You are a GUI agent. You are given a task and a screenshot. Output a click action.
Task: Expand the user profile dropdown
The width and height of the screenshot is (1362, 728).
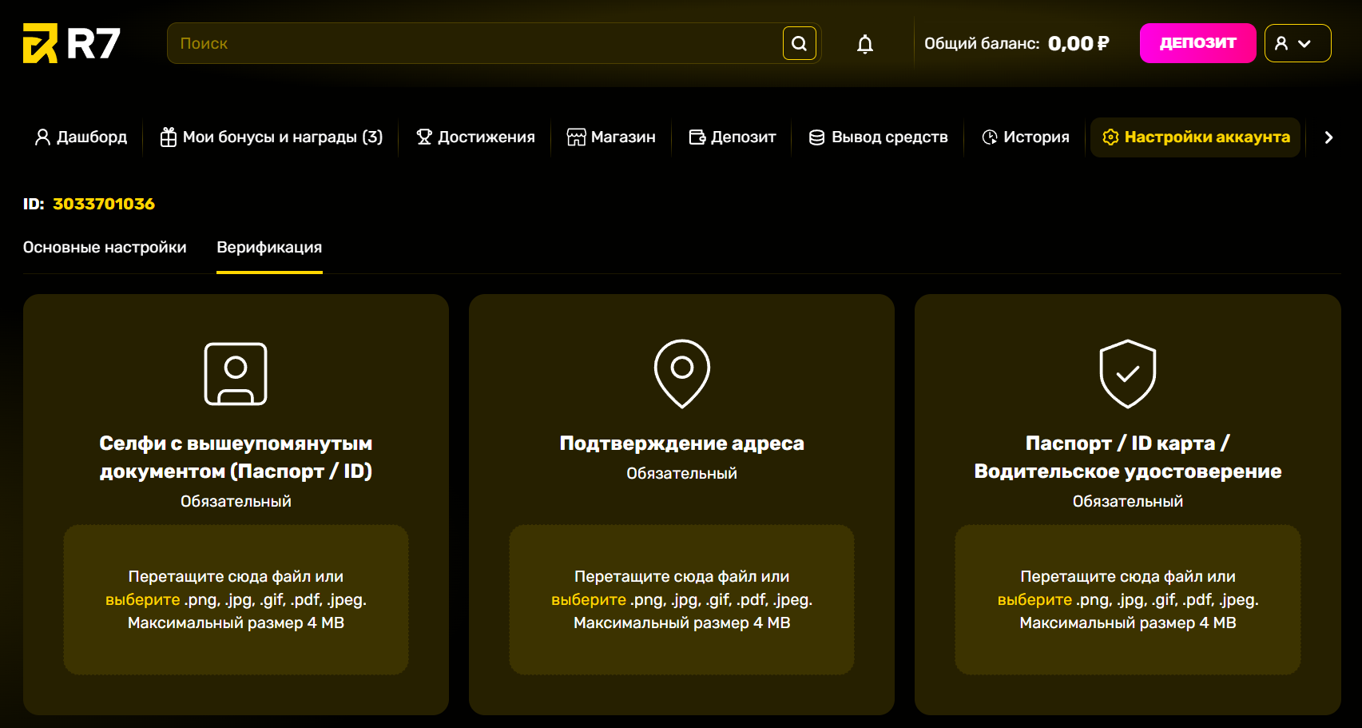point(1297,43)
